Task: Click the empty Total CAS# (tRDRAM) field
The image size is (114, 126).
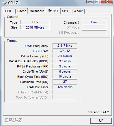Action: [x=65, y=92]
